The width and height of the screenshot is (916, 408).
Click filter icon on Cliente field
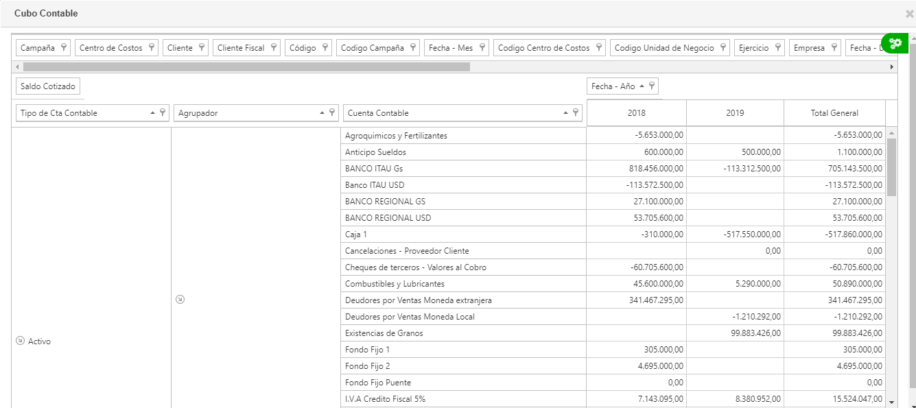[202, 48]
